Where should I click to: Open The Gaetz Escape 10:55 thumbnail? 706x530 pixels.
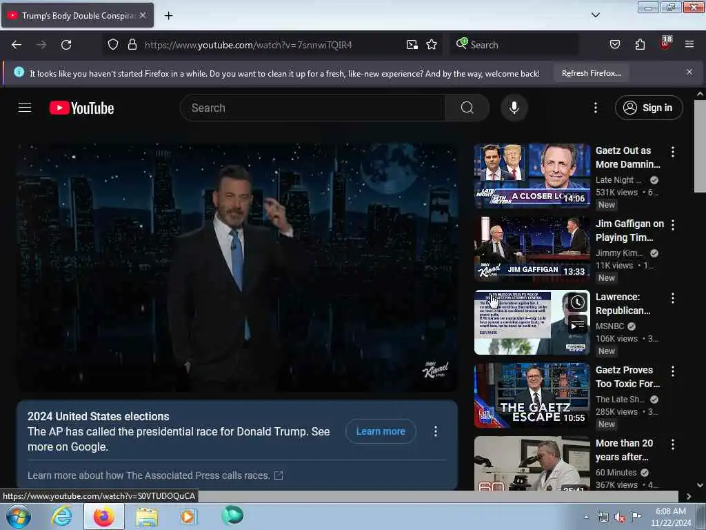532,395
